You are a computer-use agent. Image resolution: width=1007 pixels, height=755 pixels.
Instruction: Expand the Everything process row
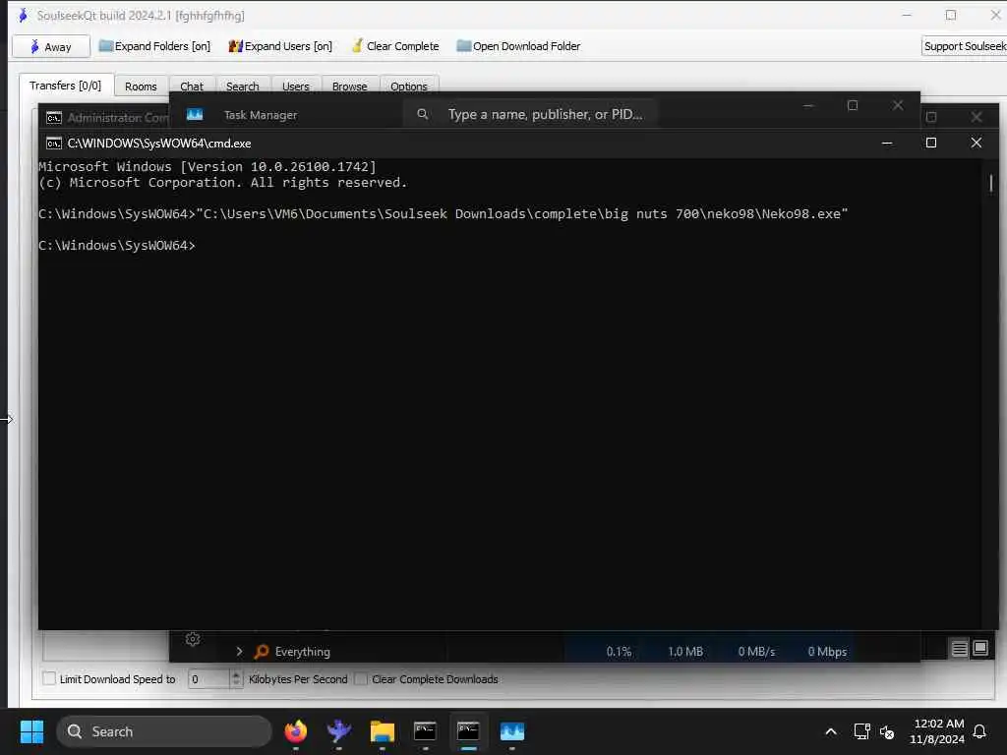coord(240,651)
